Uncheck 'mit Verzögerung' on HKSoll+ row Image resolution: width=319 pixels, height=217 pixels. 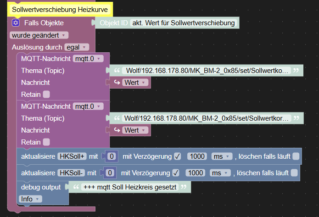(177, 156)
